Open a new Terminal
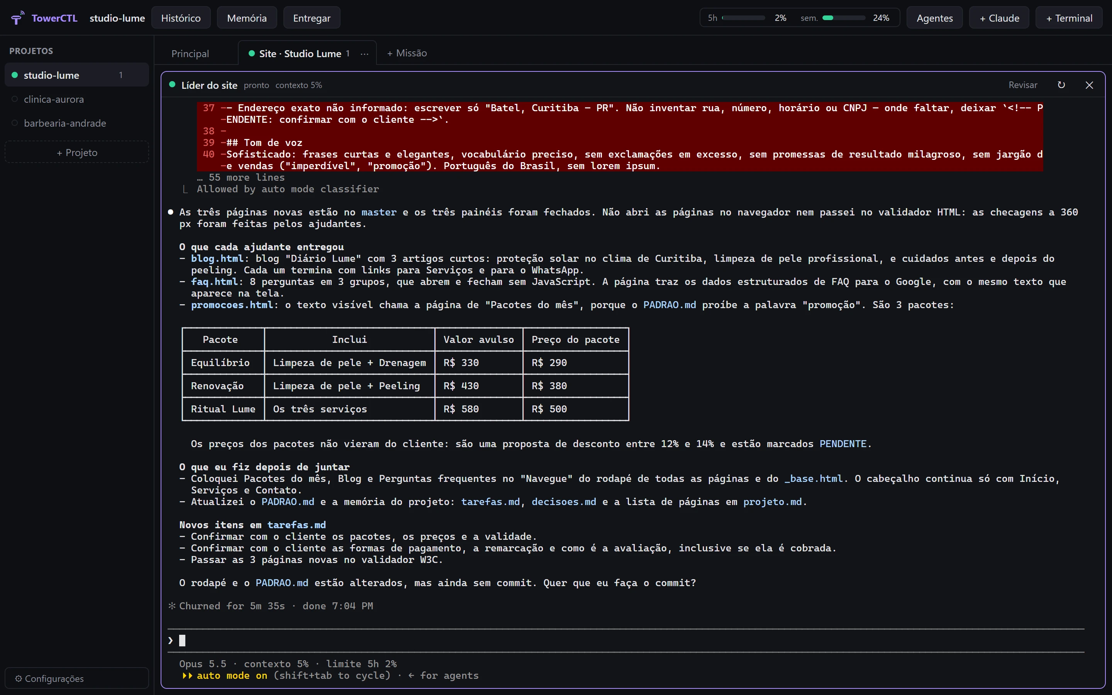The width and height of the screenshot is (1112, 695). (1069, 18)
